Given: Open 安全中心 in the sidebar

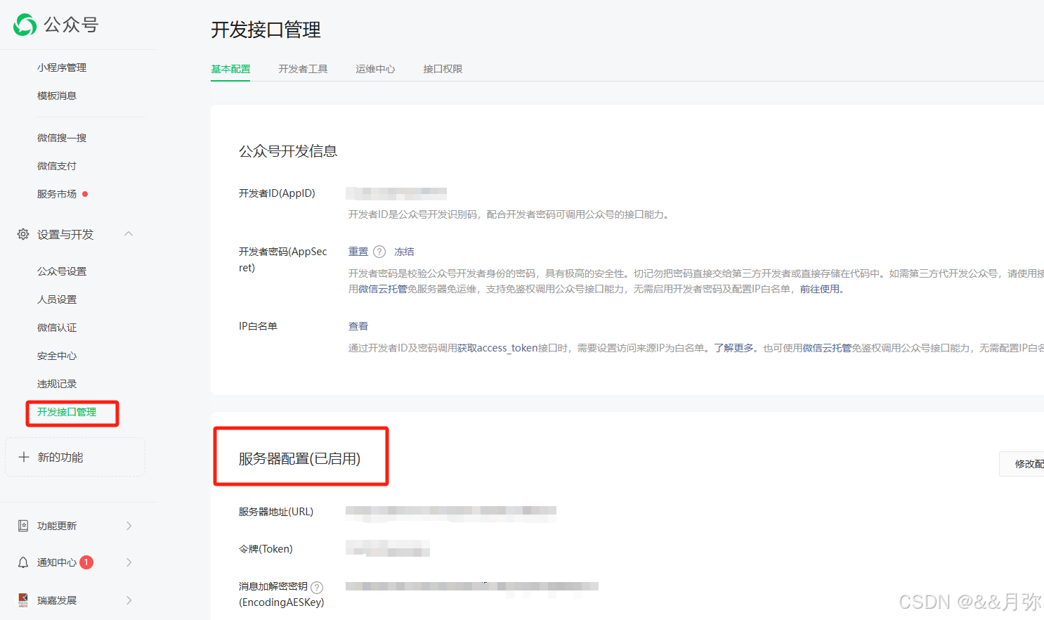Looking at the screenshot, I should pos(57,356).
